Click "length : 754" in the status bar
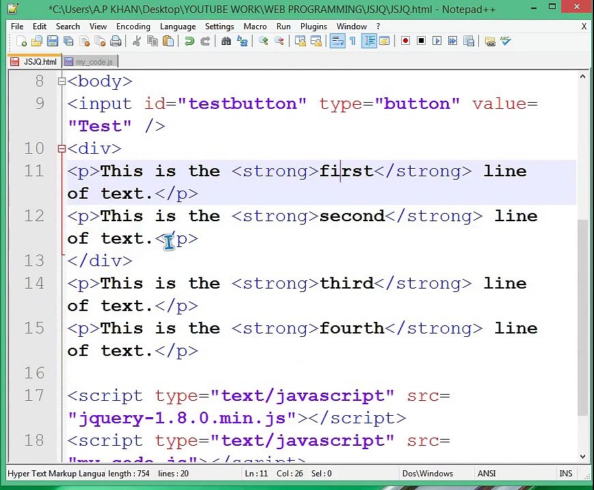594x490 pixels. point(129,474)
